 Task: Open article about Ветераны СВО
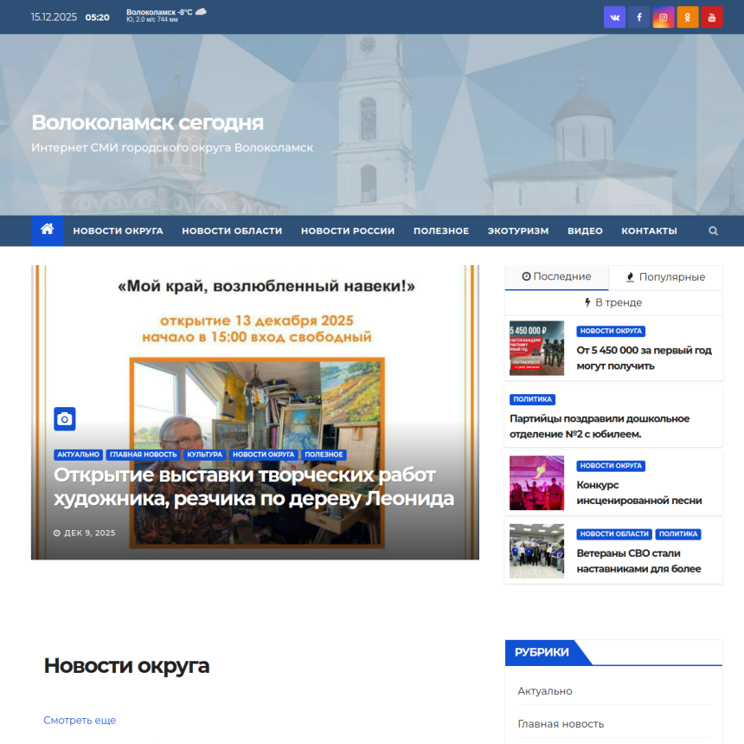coord(638,560)
